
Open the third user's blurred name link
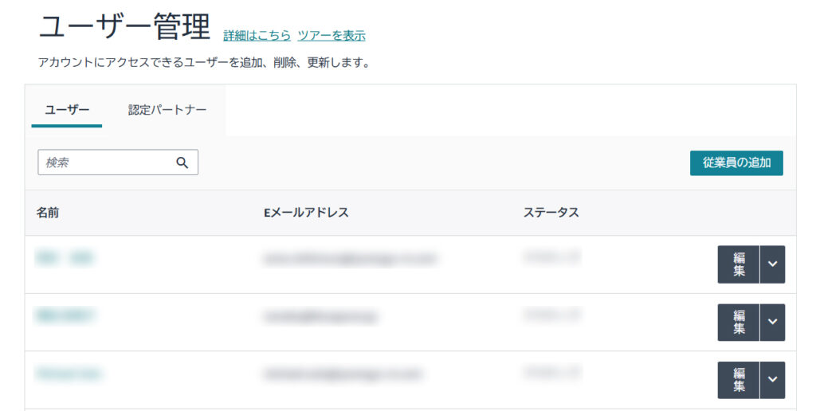[x=69, y=374]
